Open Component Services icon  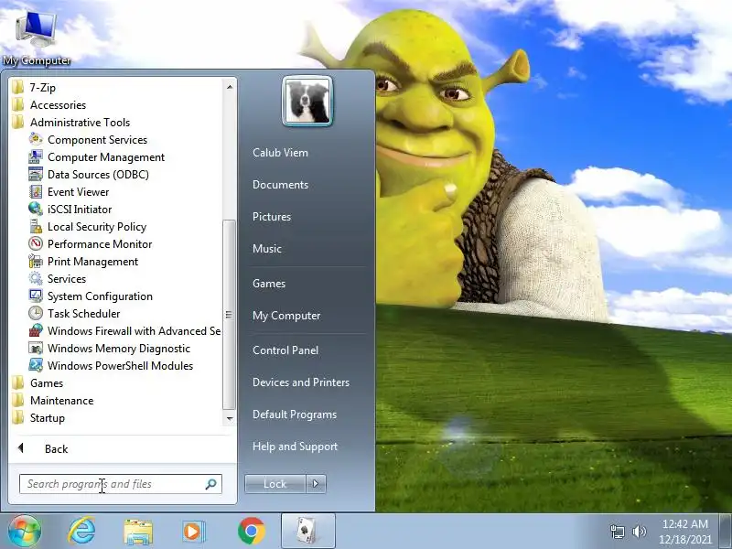(36, 140)
